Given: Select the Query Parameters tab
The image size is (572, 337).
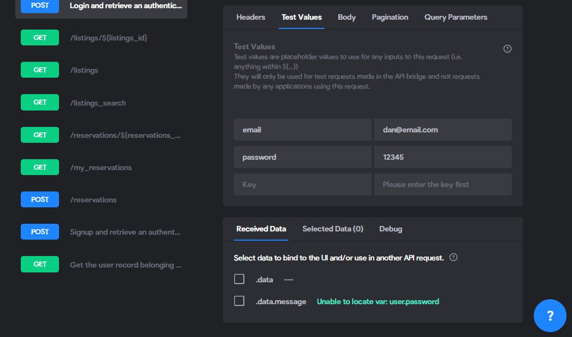Looking at the screenshot, I should tap(456, 17).
